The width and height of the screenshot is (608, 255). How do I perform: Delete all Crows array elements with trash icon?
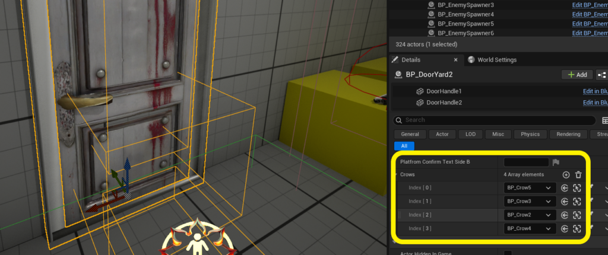point(578,175)
